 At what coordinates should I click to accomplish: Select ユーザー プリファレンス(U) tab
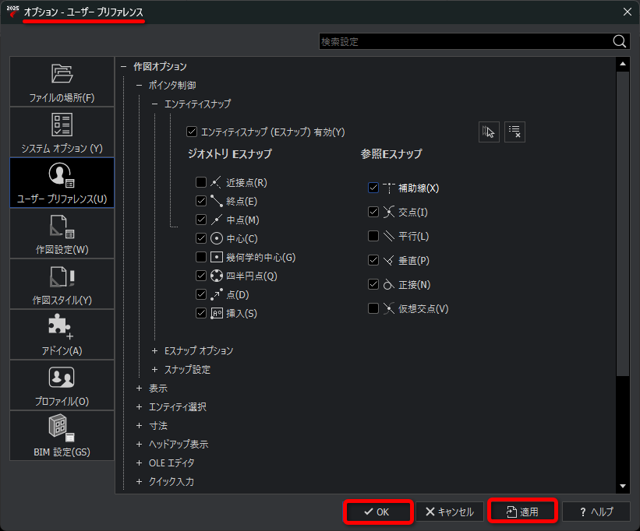[62, 183]
